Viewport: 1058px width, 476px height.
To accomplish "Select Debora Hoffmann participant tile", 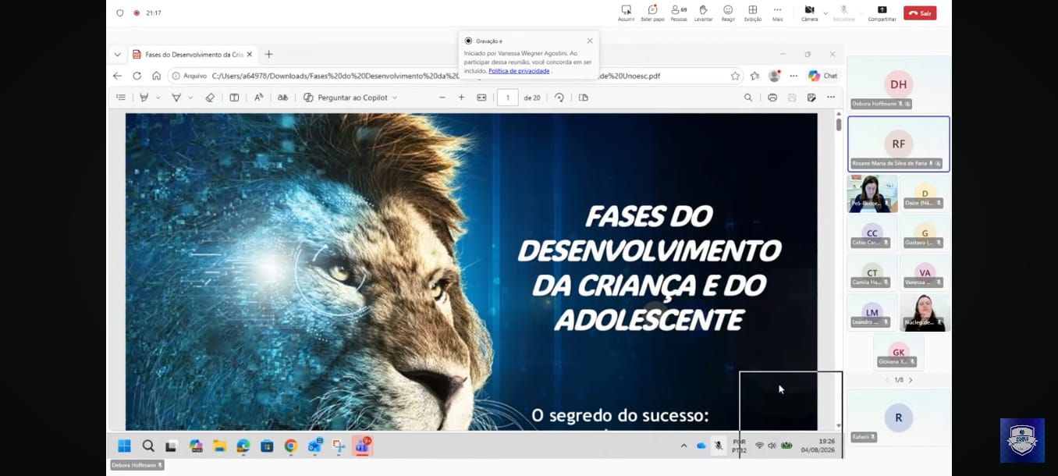I will point(899,84).
